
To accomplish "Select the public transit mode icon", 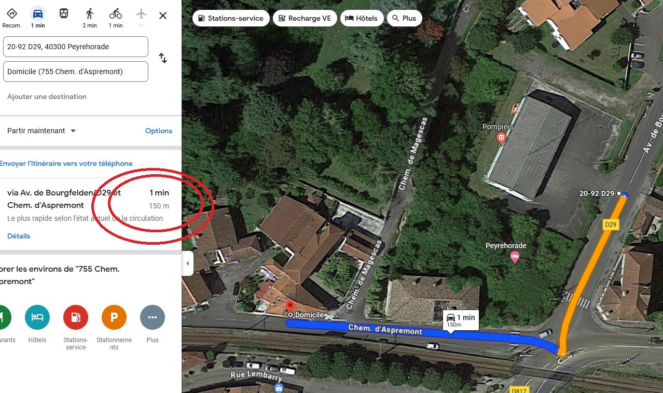I will [63, 14].
